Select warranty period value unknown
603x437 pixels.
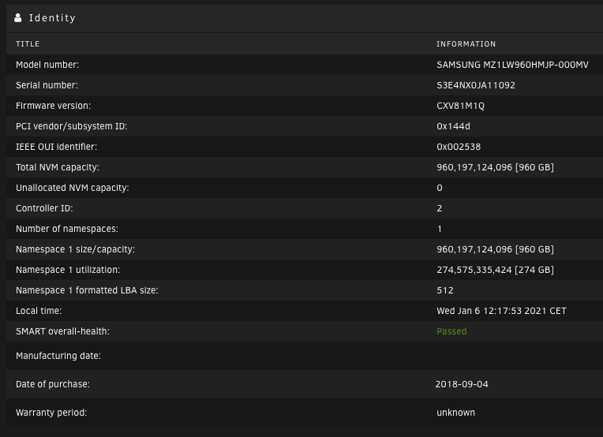(455, 413)
